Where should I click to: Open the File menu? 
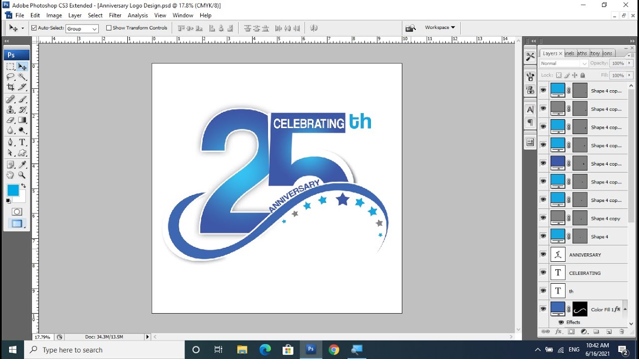point(19,15)
